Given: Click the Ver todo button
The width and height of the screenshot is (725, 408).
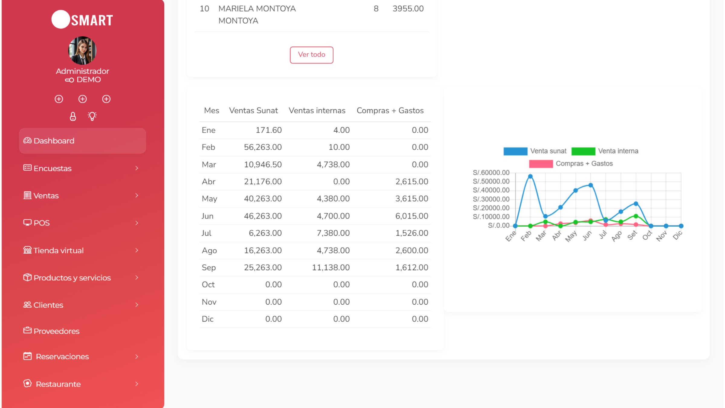Looking at the screenshot, I should point(311,55).
